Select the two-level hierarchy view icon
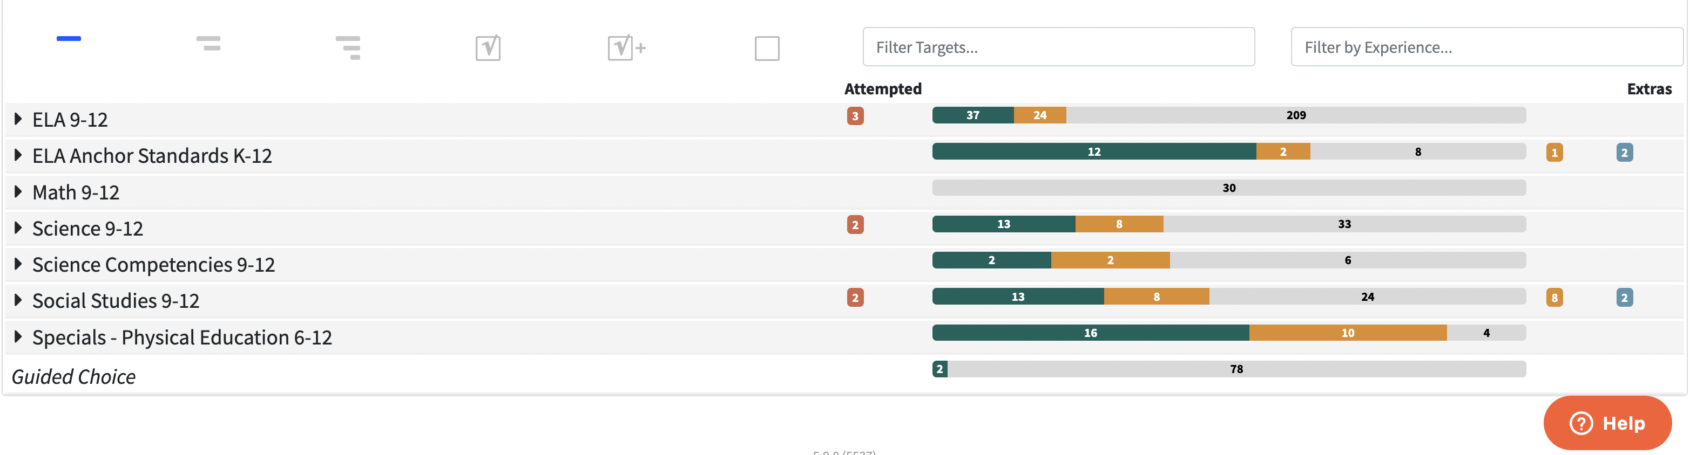This screenshot has height=455, width=1690. (x=208, y=44)
